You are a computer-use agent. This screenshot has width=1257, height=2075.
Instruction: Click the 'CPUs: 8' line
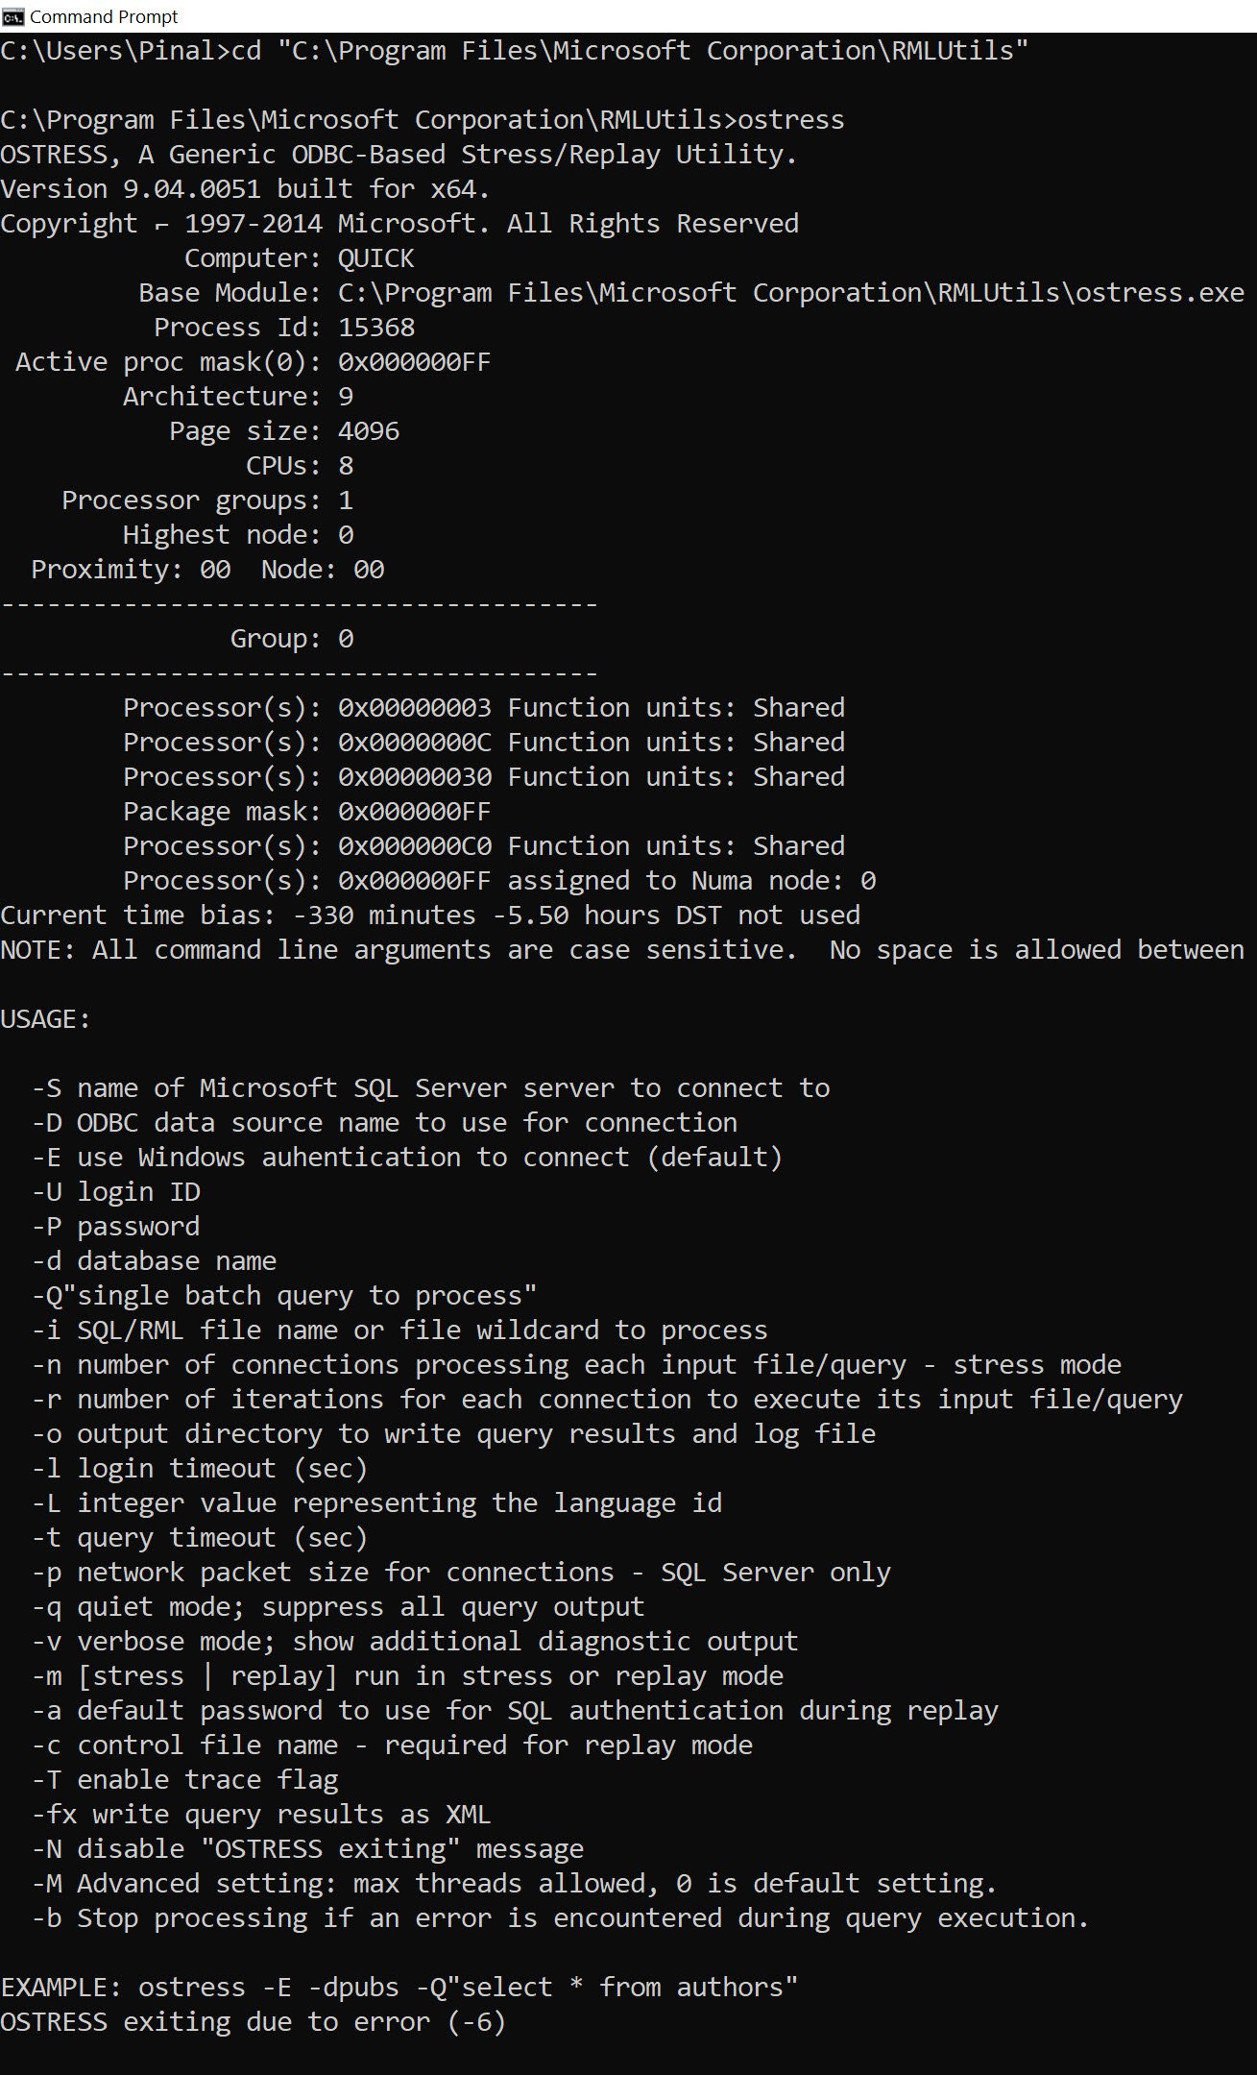(300, 466)
